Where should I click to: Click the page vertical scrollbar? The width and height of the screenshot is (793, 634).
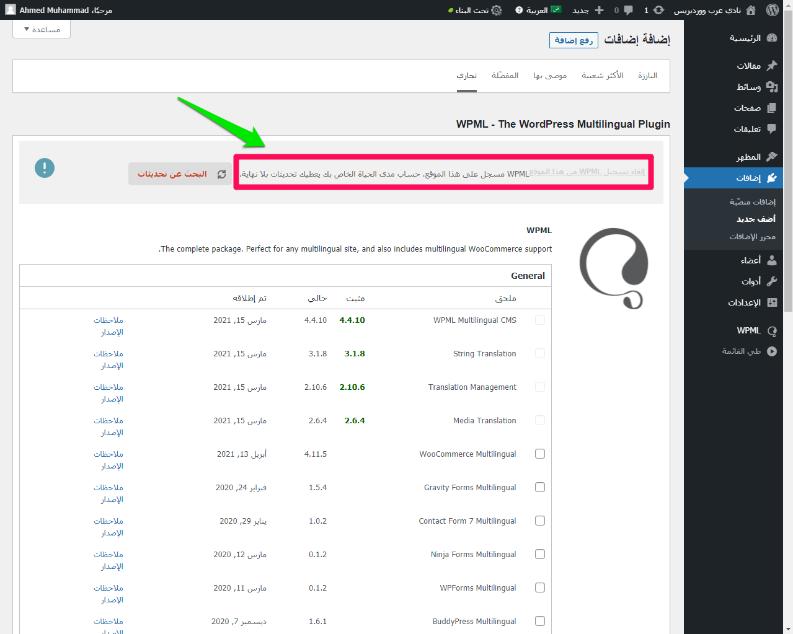pyautogui.click(x=788, y=310)
